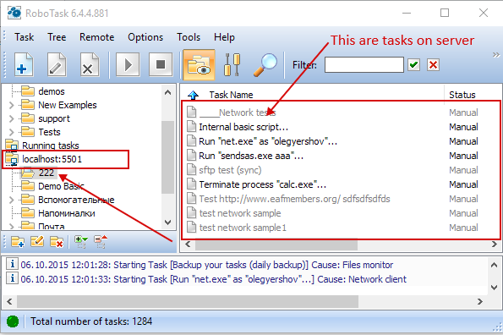The height and width of the screenshot is (335, 503).
Task: Click the expand all tree nodes icon
Action: point(81,242)
